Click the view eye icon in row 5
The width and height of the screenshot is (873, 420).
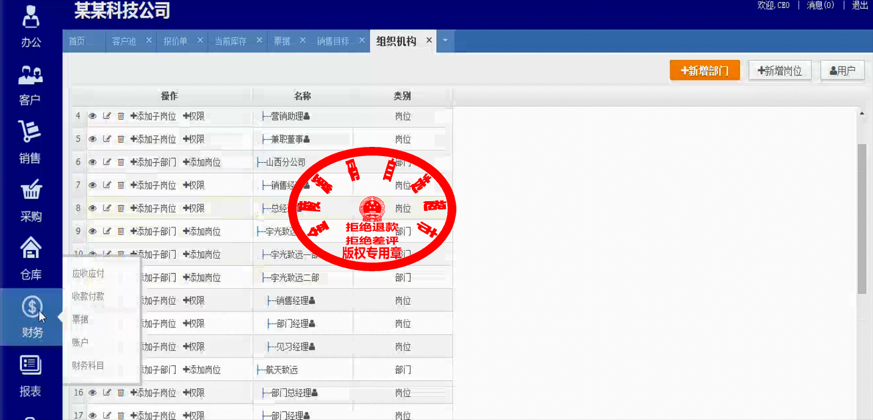click(93, 139)
